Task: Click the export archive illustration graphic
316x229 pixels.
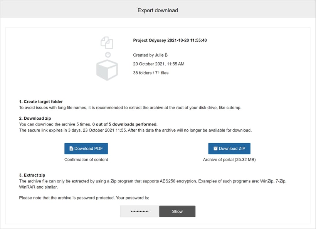Action: [107, 58]
